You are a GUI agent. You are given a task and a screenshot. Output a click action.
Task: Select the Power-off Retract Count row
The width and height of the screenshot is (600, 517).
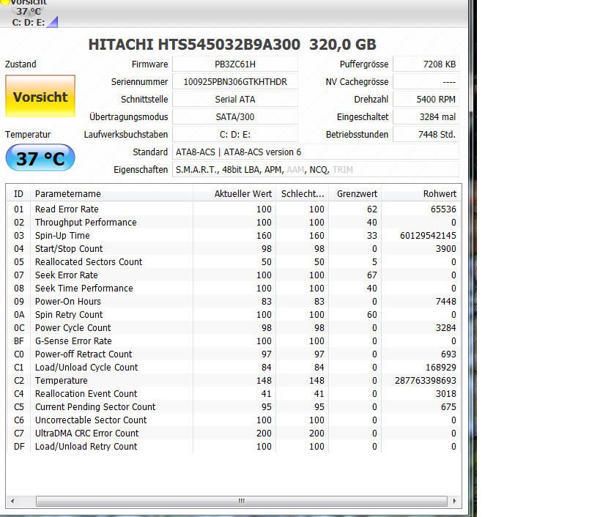pyautogui.click(x=234, y=354)
